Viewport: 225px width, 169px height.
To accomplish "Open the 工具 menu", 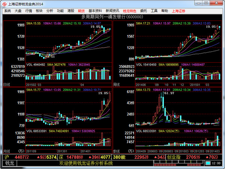I will coord(154,11).
